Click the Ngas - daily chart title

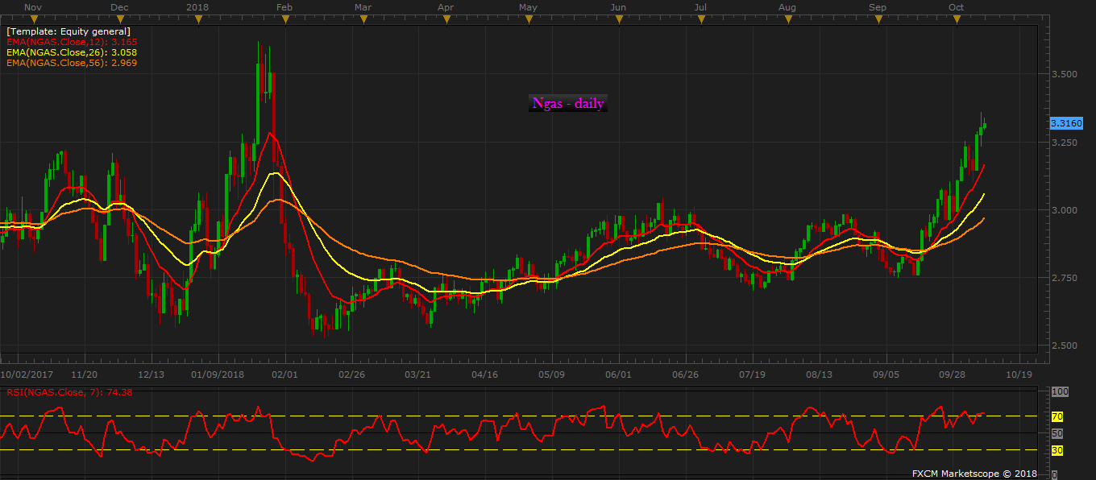[x=568, y=103]
